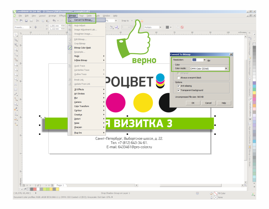
Task: Click OK in Convert To Bitmap dialog
Action: (193, 103)
